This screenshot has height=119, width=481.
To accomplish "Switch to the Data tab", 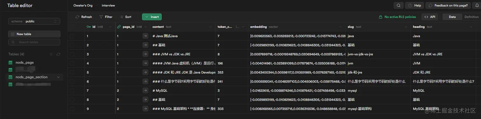I will [x=452, y=17].
